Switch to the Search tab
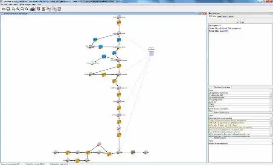This screenshot has width=273, height=165. pos(225,16)
